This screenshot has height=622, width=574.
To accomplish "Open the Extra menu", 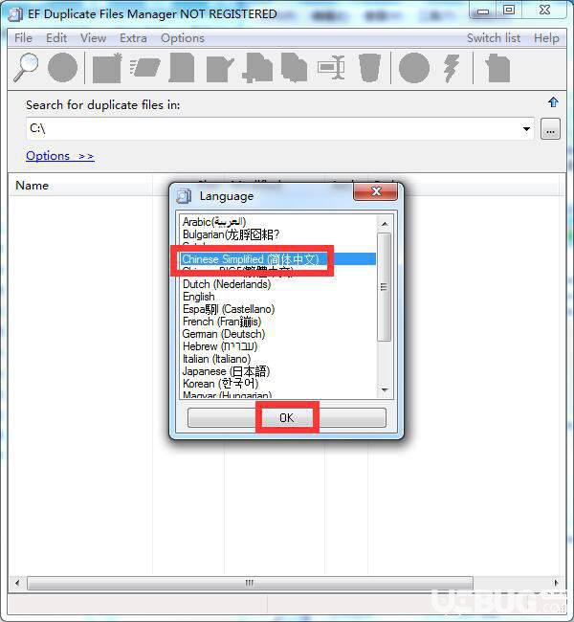I will click(133, 38).
